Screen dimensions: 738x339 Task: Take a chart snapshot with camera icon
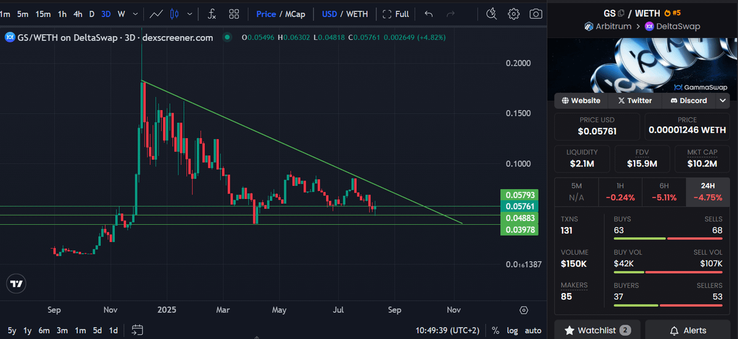coord(536,14)
